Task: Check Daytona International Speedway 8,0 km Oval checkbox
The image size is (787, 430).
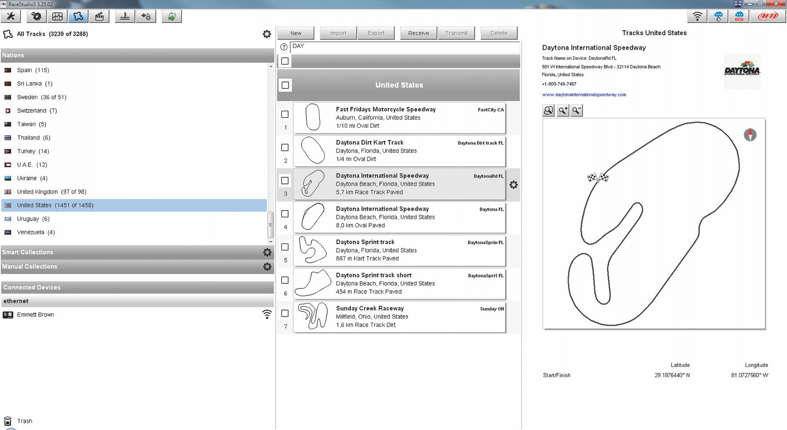Action: click(x=285, y=213)
